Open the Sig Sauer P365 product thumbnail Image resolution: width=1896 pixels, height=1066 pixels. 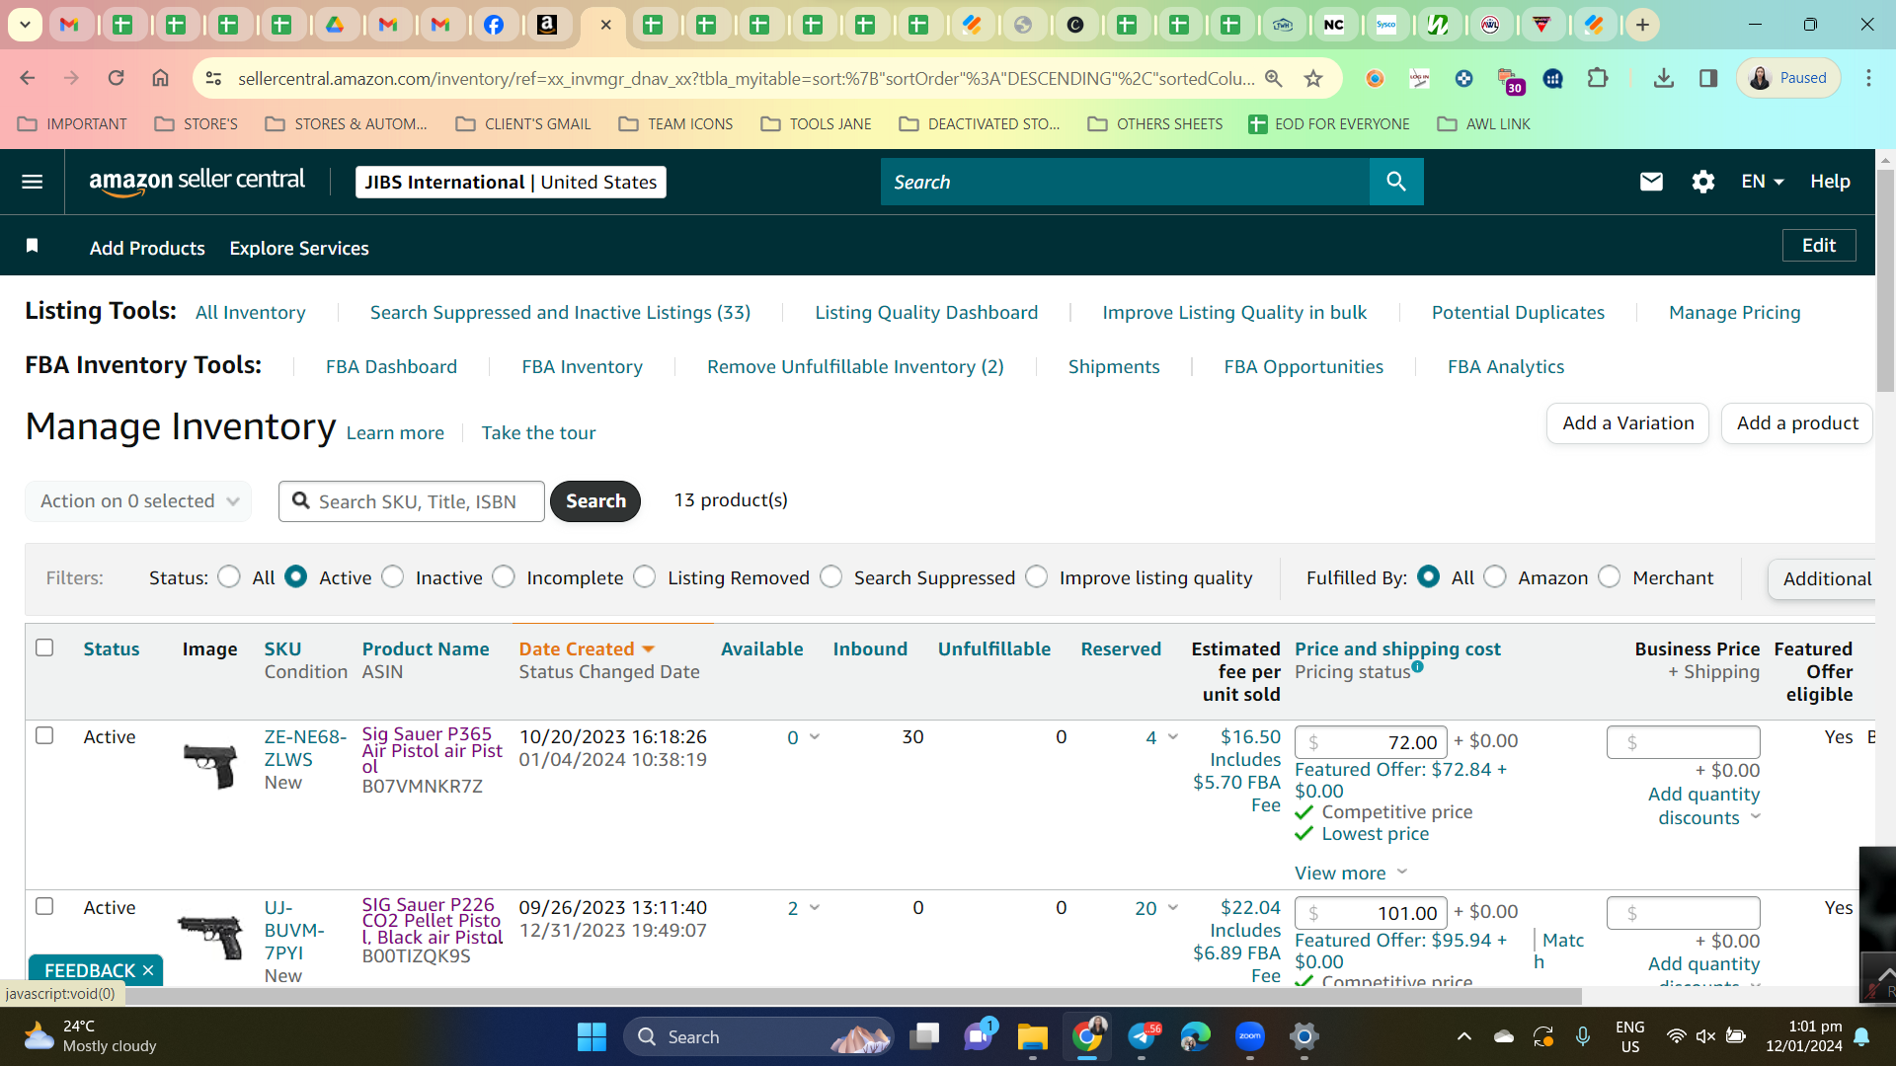click(210, 766)
